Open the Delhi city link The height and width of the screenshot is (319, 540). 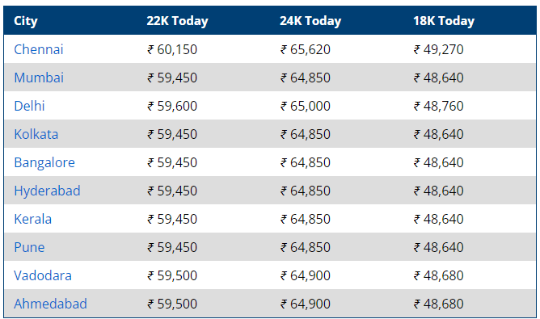tap(29, 106)
